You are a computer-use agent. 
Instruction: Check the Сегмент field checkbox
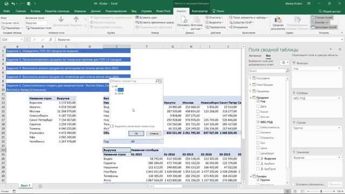[258, 133]
